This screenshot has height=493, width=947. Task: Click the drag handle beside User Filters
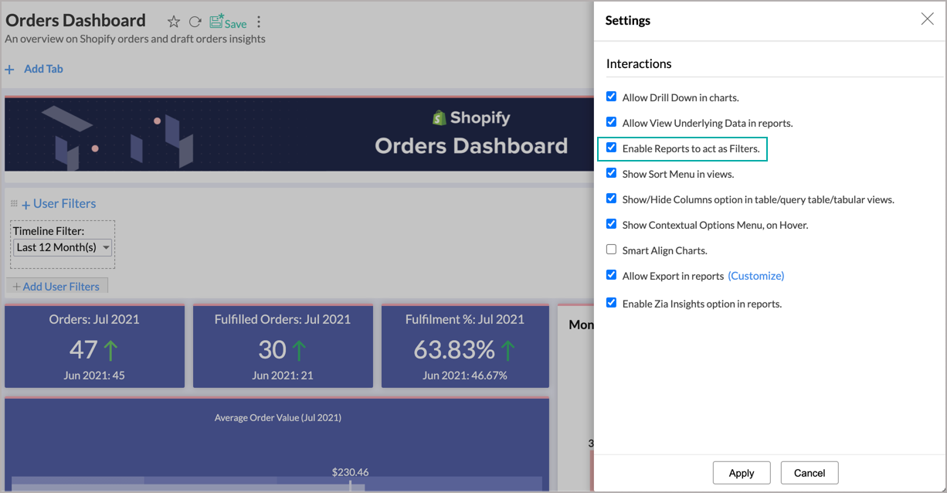click(x=14, y=204)
